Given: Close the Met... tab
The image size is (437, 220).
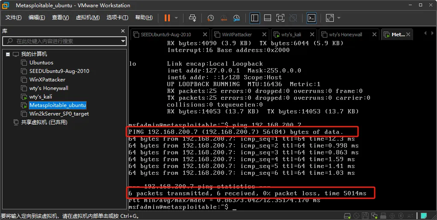Looking at the screenshot, I should click(408, 35).
